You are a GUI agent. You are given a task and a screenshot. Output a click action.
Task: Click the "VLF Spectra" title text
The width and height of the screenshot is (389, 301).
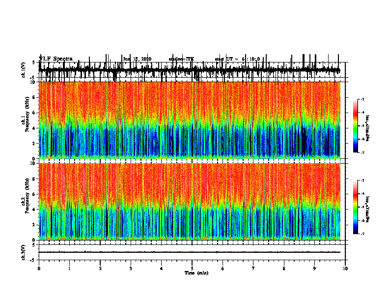[x=56, y=59]
